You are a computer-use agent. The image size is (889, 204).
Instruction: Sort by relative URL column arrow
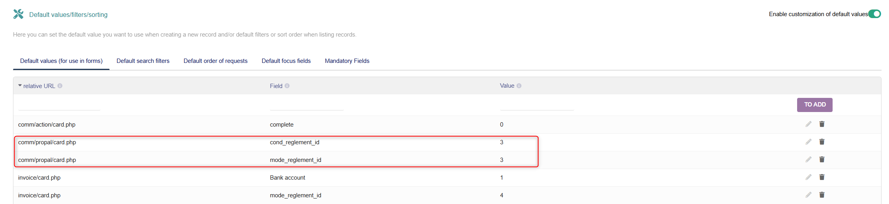click(20, 85)
